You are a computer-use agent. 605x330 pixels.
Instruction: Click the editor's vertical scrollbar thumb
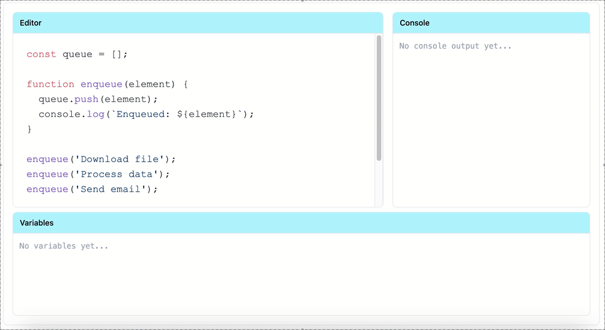click(x=379, y=97)
